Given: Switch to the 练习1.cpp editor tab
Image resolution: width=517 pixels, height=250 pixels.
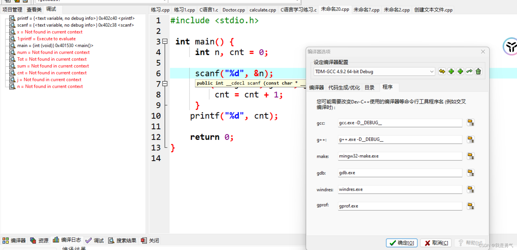Looking at the screenshot, I should (x=184, y=10).
